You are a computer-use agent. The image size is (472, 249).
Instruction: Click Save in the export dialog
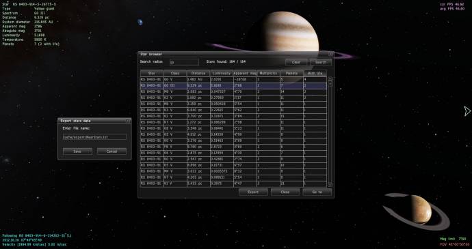[x=78, y=151]
